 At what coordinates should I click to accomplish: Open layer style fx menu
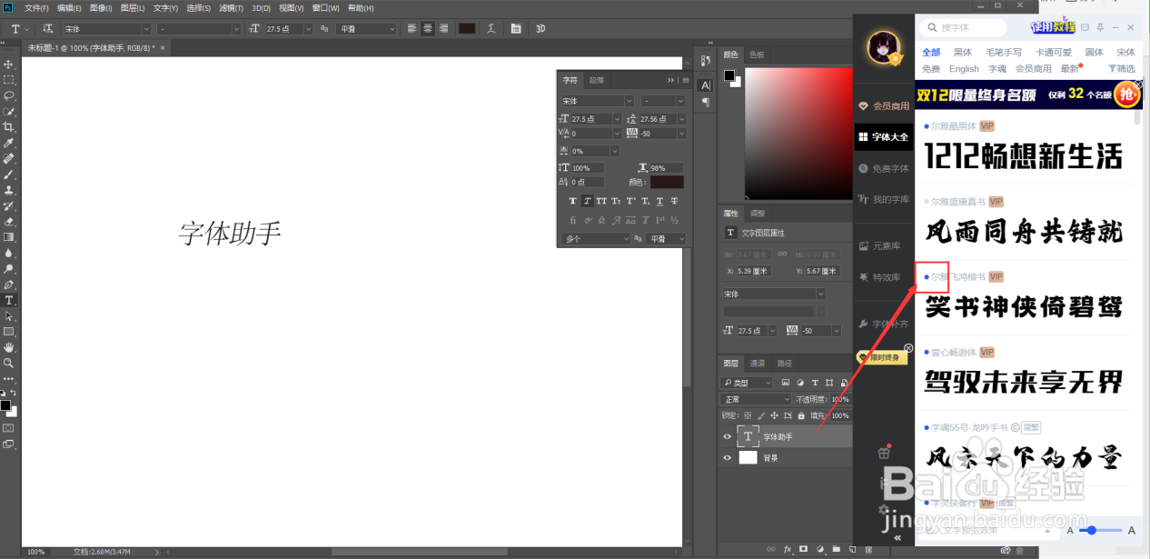coord(788,549)
